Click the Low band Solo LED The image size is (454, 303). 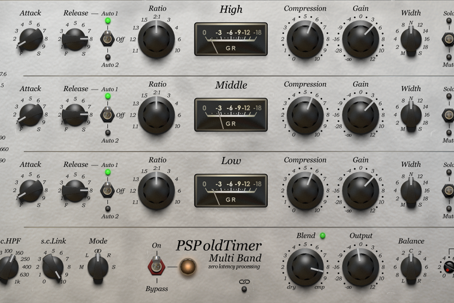449,172
